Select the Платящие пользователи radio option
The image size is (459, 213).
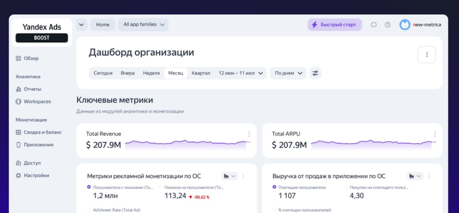coord(274,187)
